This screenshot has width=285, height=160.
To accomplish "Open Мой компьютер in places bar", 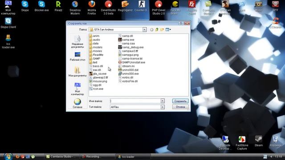I will click(77, 89).
